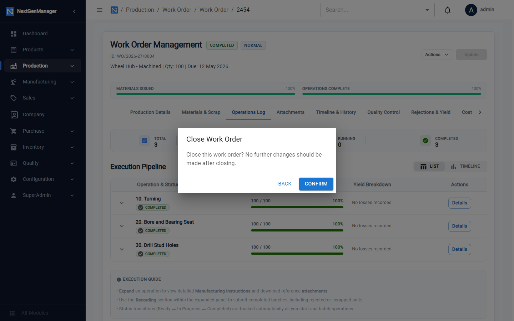Expand the 30. Drill Stud Holes row

coord(122,249)
